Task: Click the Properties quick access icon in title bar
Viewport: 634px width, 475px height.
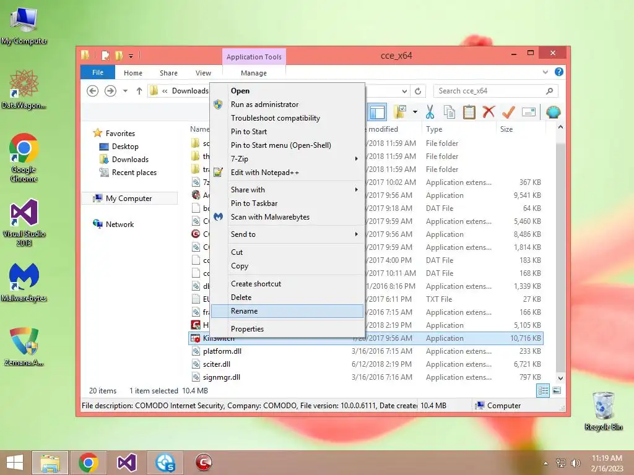Action: pyautogui.click(x=105, y=56)
